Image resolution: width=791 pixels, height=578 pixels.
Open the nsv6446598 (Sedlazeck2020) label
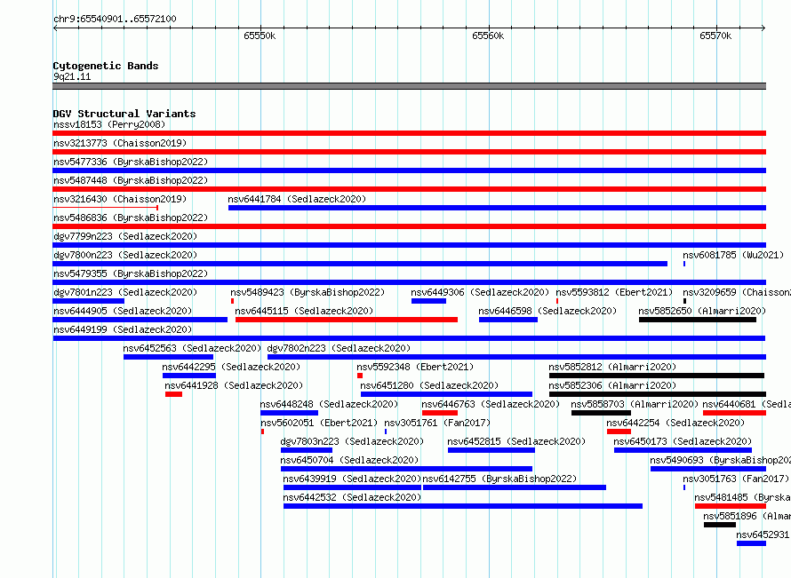pos(547,311)
